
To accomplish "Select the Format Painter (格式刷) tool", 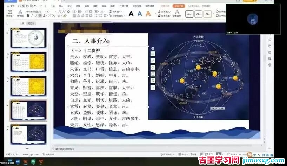I will pos(20,14).
